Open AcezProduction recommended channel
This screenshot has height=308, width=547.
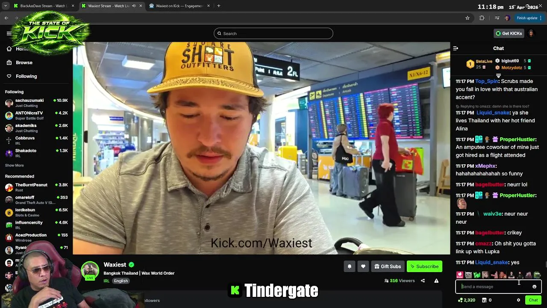pos(36,237)
